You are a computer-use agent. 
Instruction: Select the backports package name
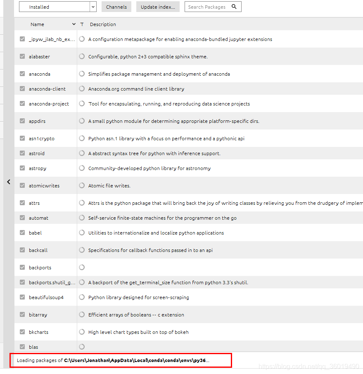pos(40,268)
